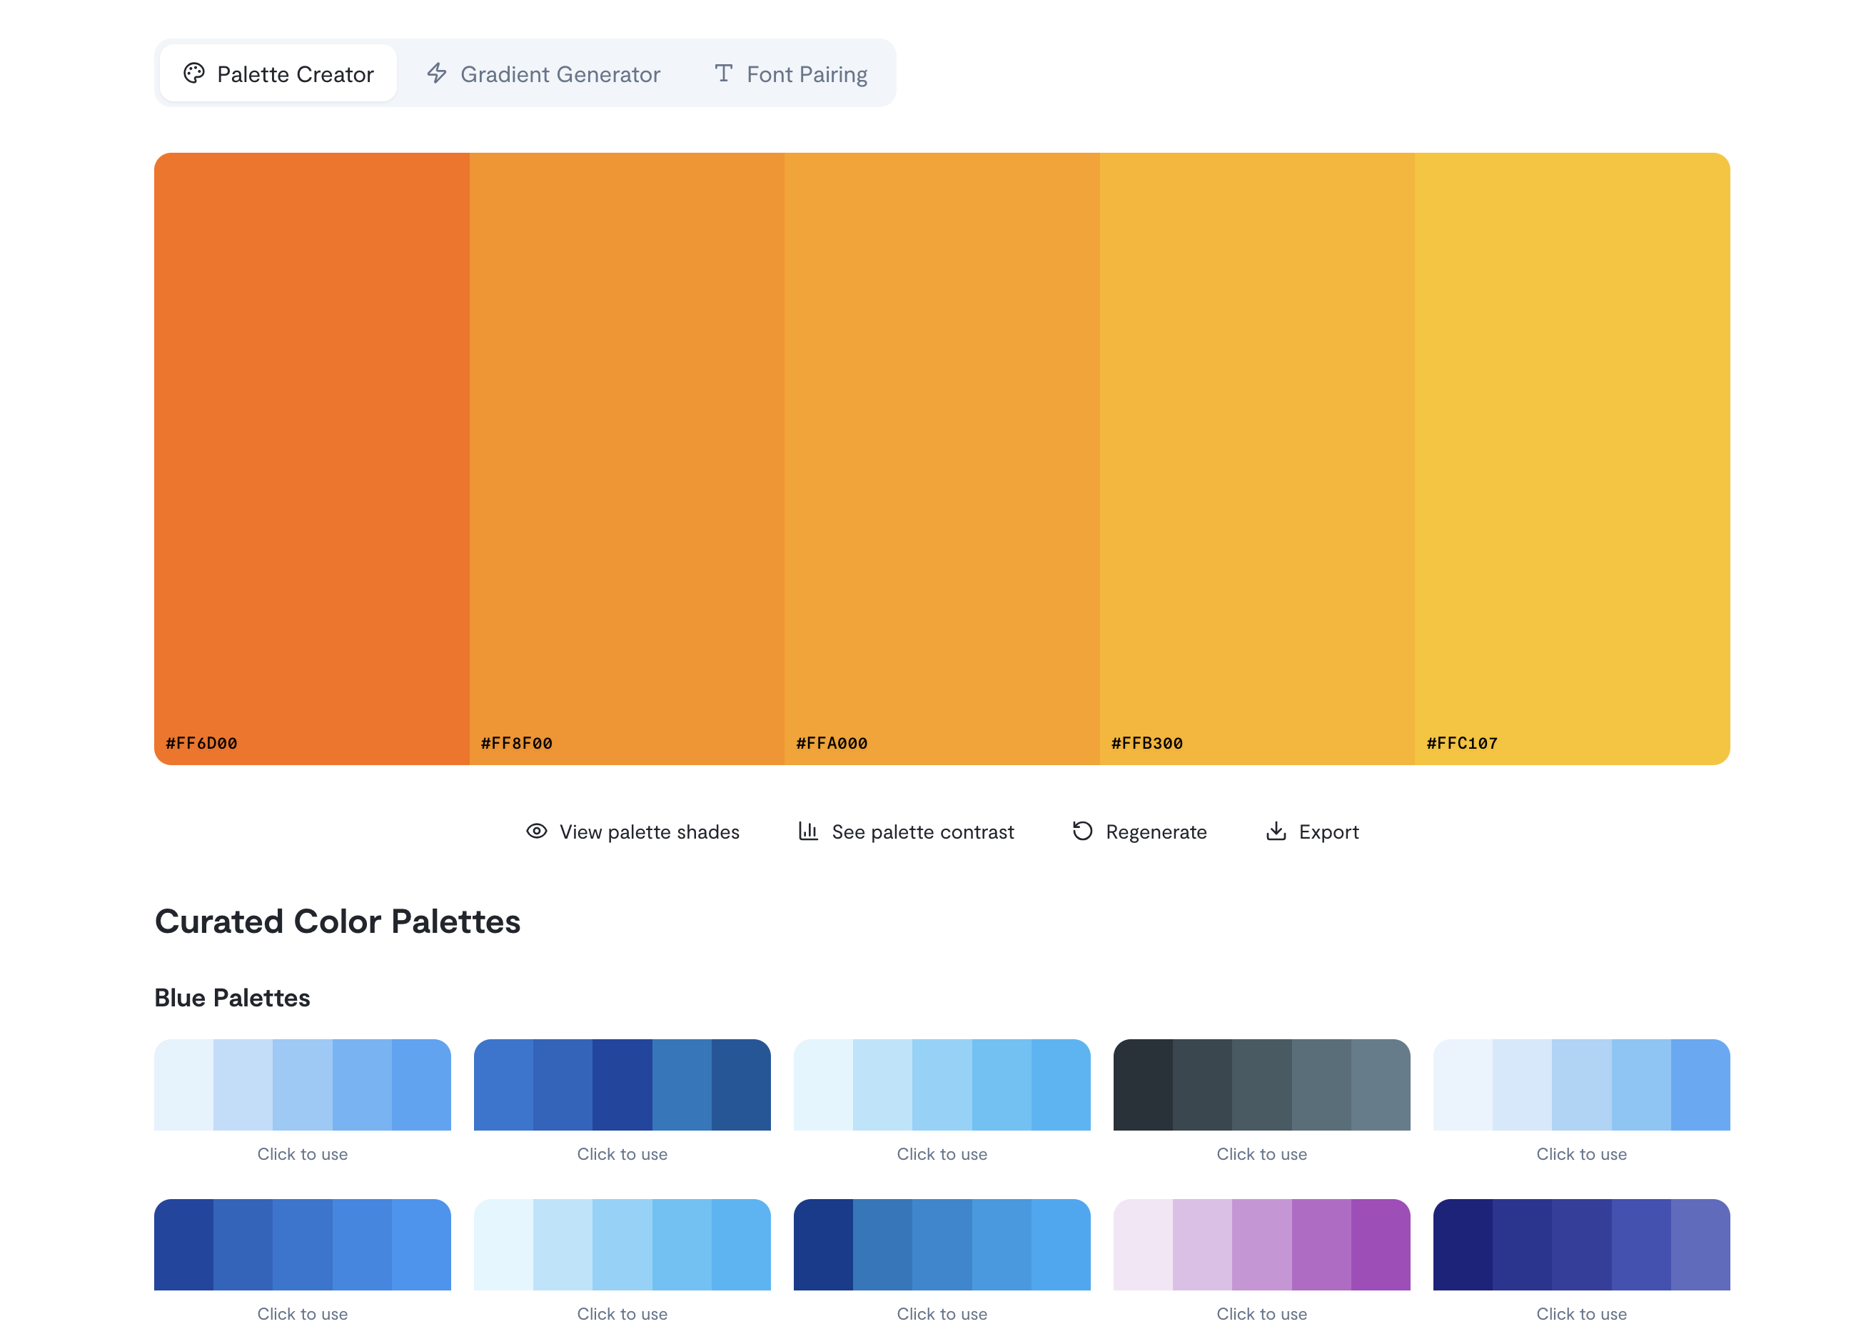Click the #FF8F00 hex code label

coord(516,743)
